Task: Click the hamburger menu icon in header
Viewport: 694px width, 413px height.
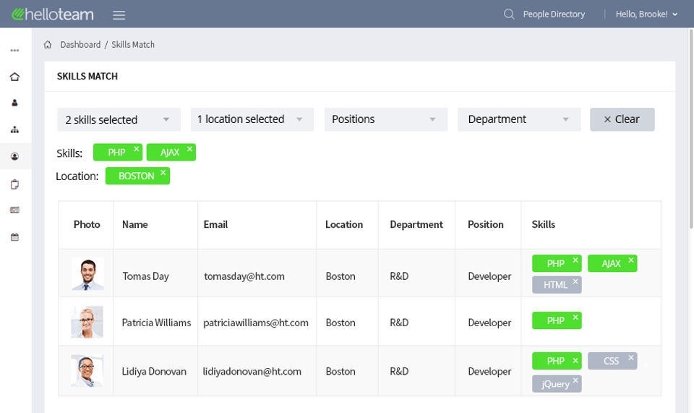Action: tap(119, 14)
